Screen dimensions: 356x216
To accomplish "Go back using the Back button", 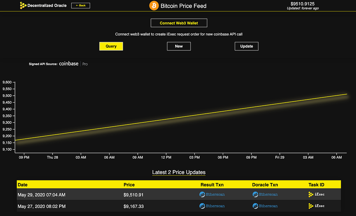I will coord(81,6).
